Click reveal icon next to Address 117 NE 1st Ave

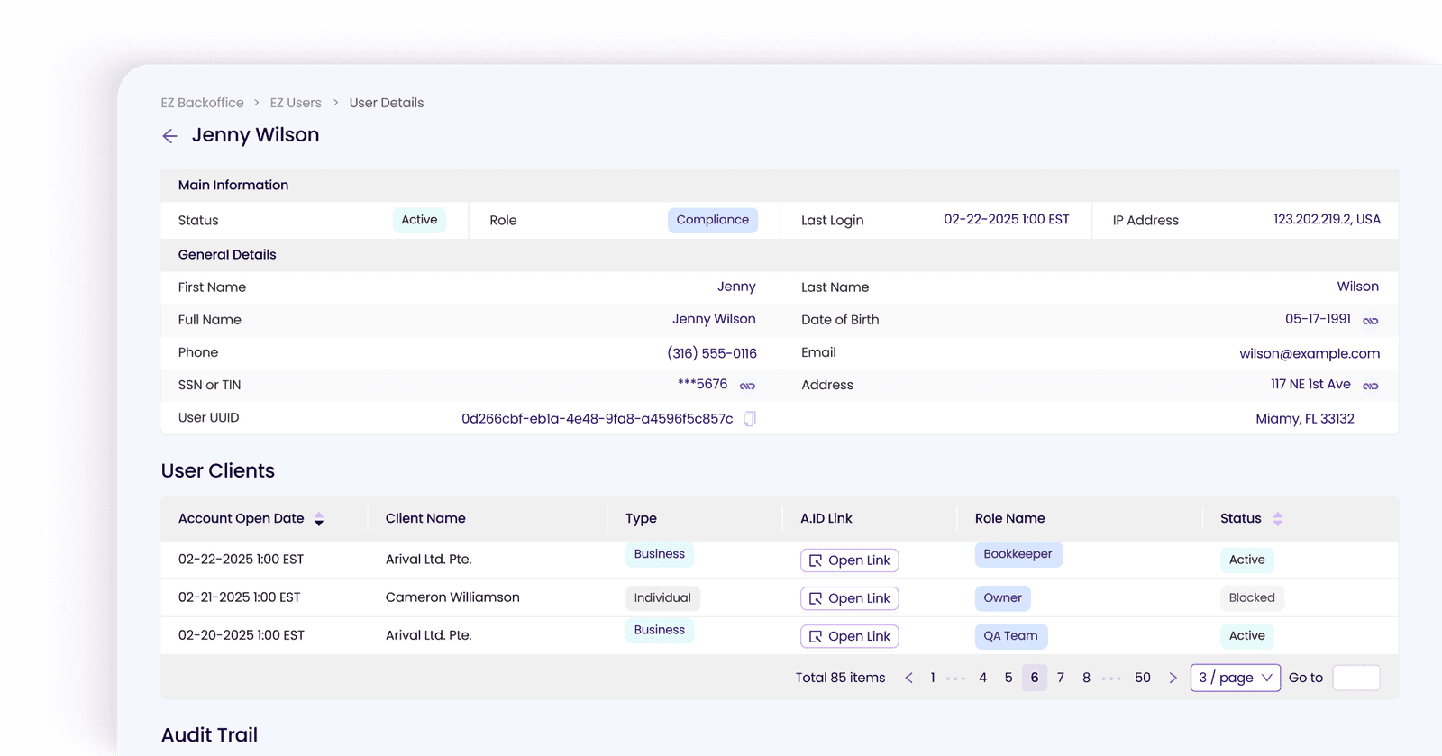[x=1370, y=386]
